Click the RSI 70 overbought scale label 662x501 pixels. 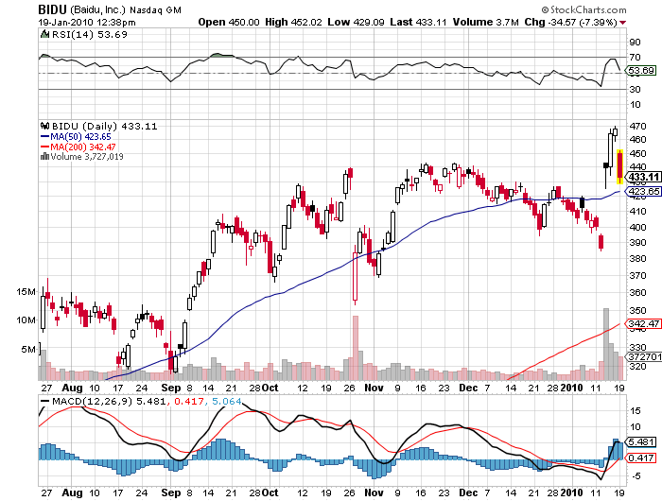click(635, 58)
